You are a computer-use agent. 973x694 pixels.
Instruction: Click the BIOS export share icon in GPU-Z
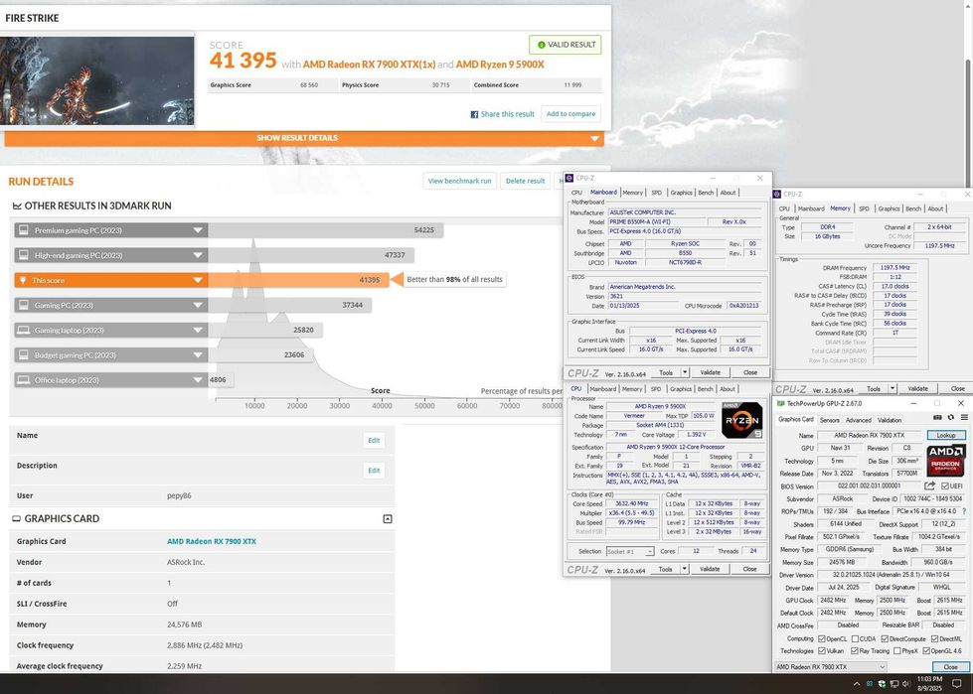[x=929, y=486]
